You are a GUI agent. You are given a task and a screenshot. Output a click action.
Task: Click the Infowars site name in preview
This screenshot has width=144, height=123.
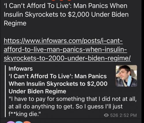[x=21, y=69]
